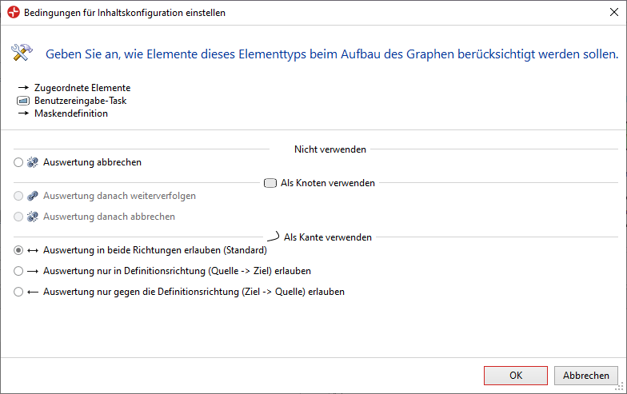The width and height of the screenshot is (627, 394).
Task: Click the chain-link icon beside Auswertung danach weiterverfolgen
Action: tap(32, 196)
